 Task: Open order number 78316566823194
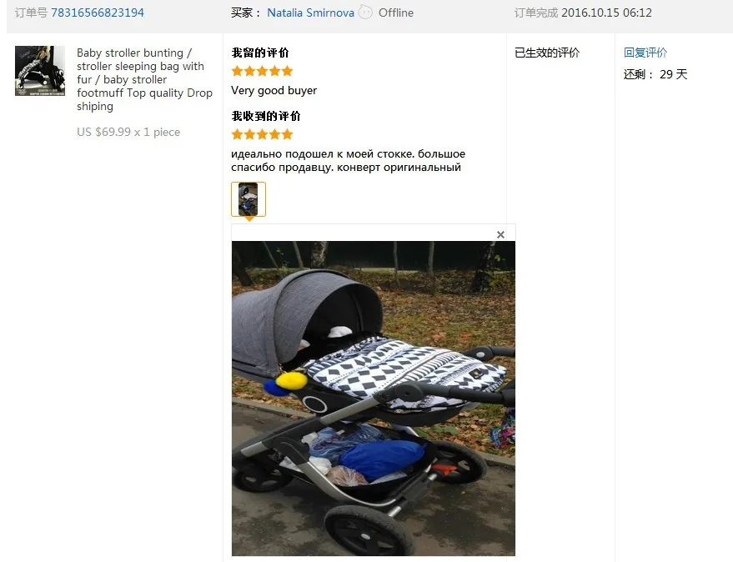coord(98,13)
